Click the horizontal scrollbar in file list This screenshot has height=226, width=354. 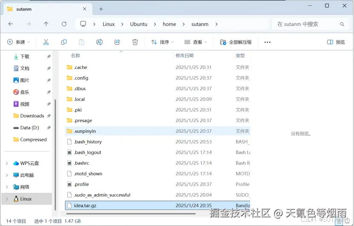pos(131,214)
